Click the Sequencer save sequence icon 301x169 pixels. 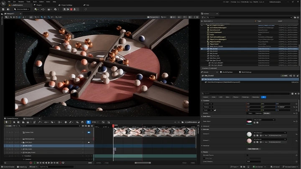coord(14,122)
